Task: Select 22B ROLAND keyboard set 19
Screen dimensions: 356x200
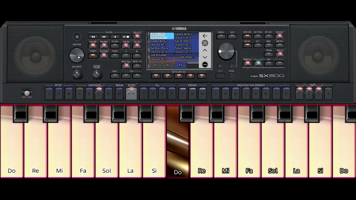Action: tap(162, 57)
